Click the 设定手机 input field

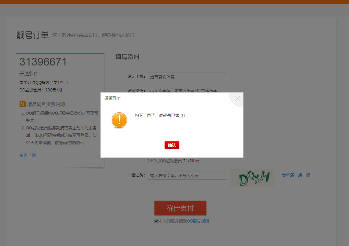click(x=187, y=77)
